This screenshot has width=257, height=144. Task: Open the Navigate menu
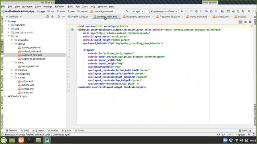tap(27, 6)
